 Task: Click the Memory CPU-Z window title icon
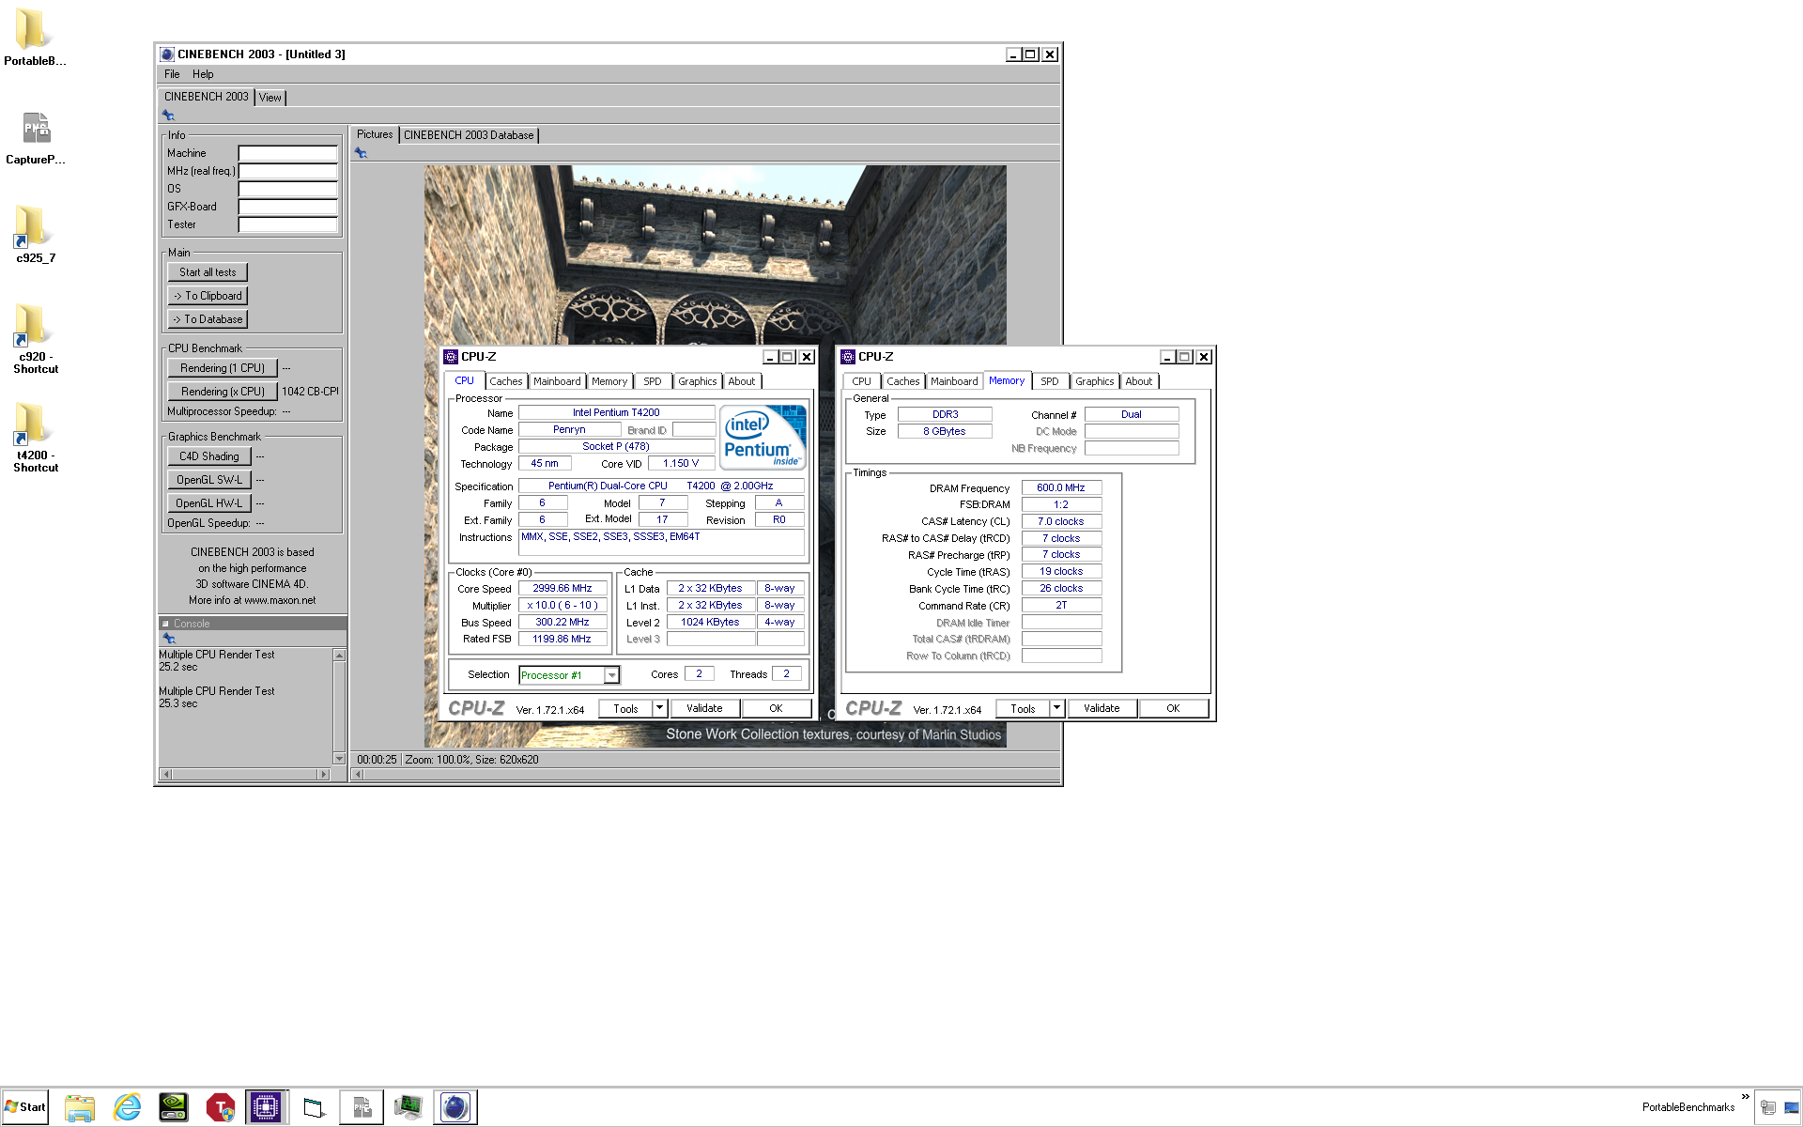click(x=848, y=357)
